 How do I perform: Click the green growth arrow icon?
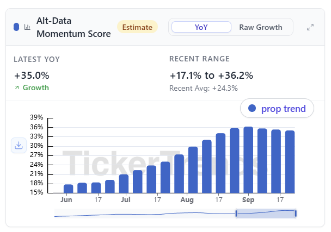click(17, 88)
